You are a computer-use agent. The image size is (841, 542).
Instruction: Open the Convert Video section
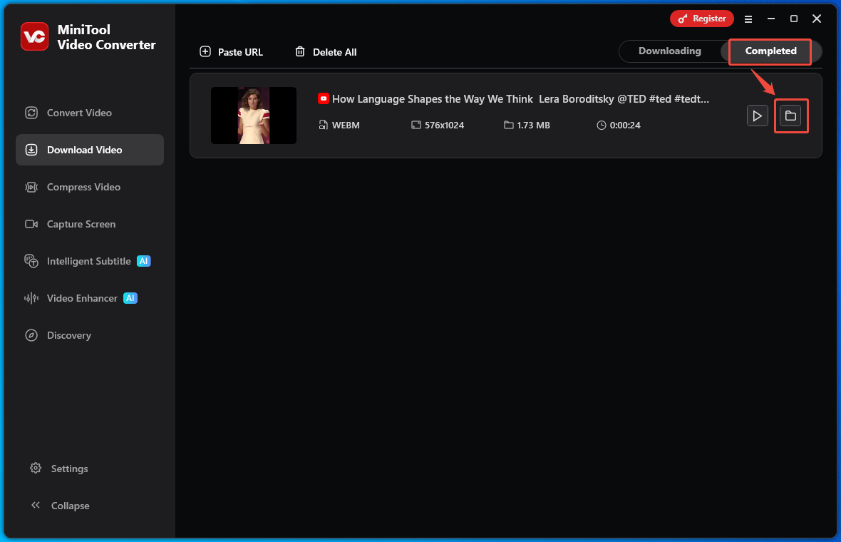tap(90, 113)
